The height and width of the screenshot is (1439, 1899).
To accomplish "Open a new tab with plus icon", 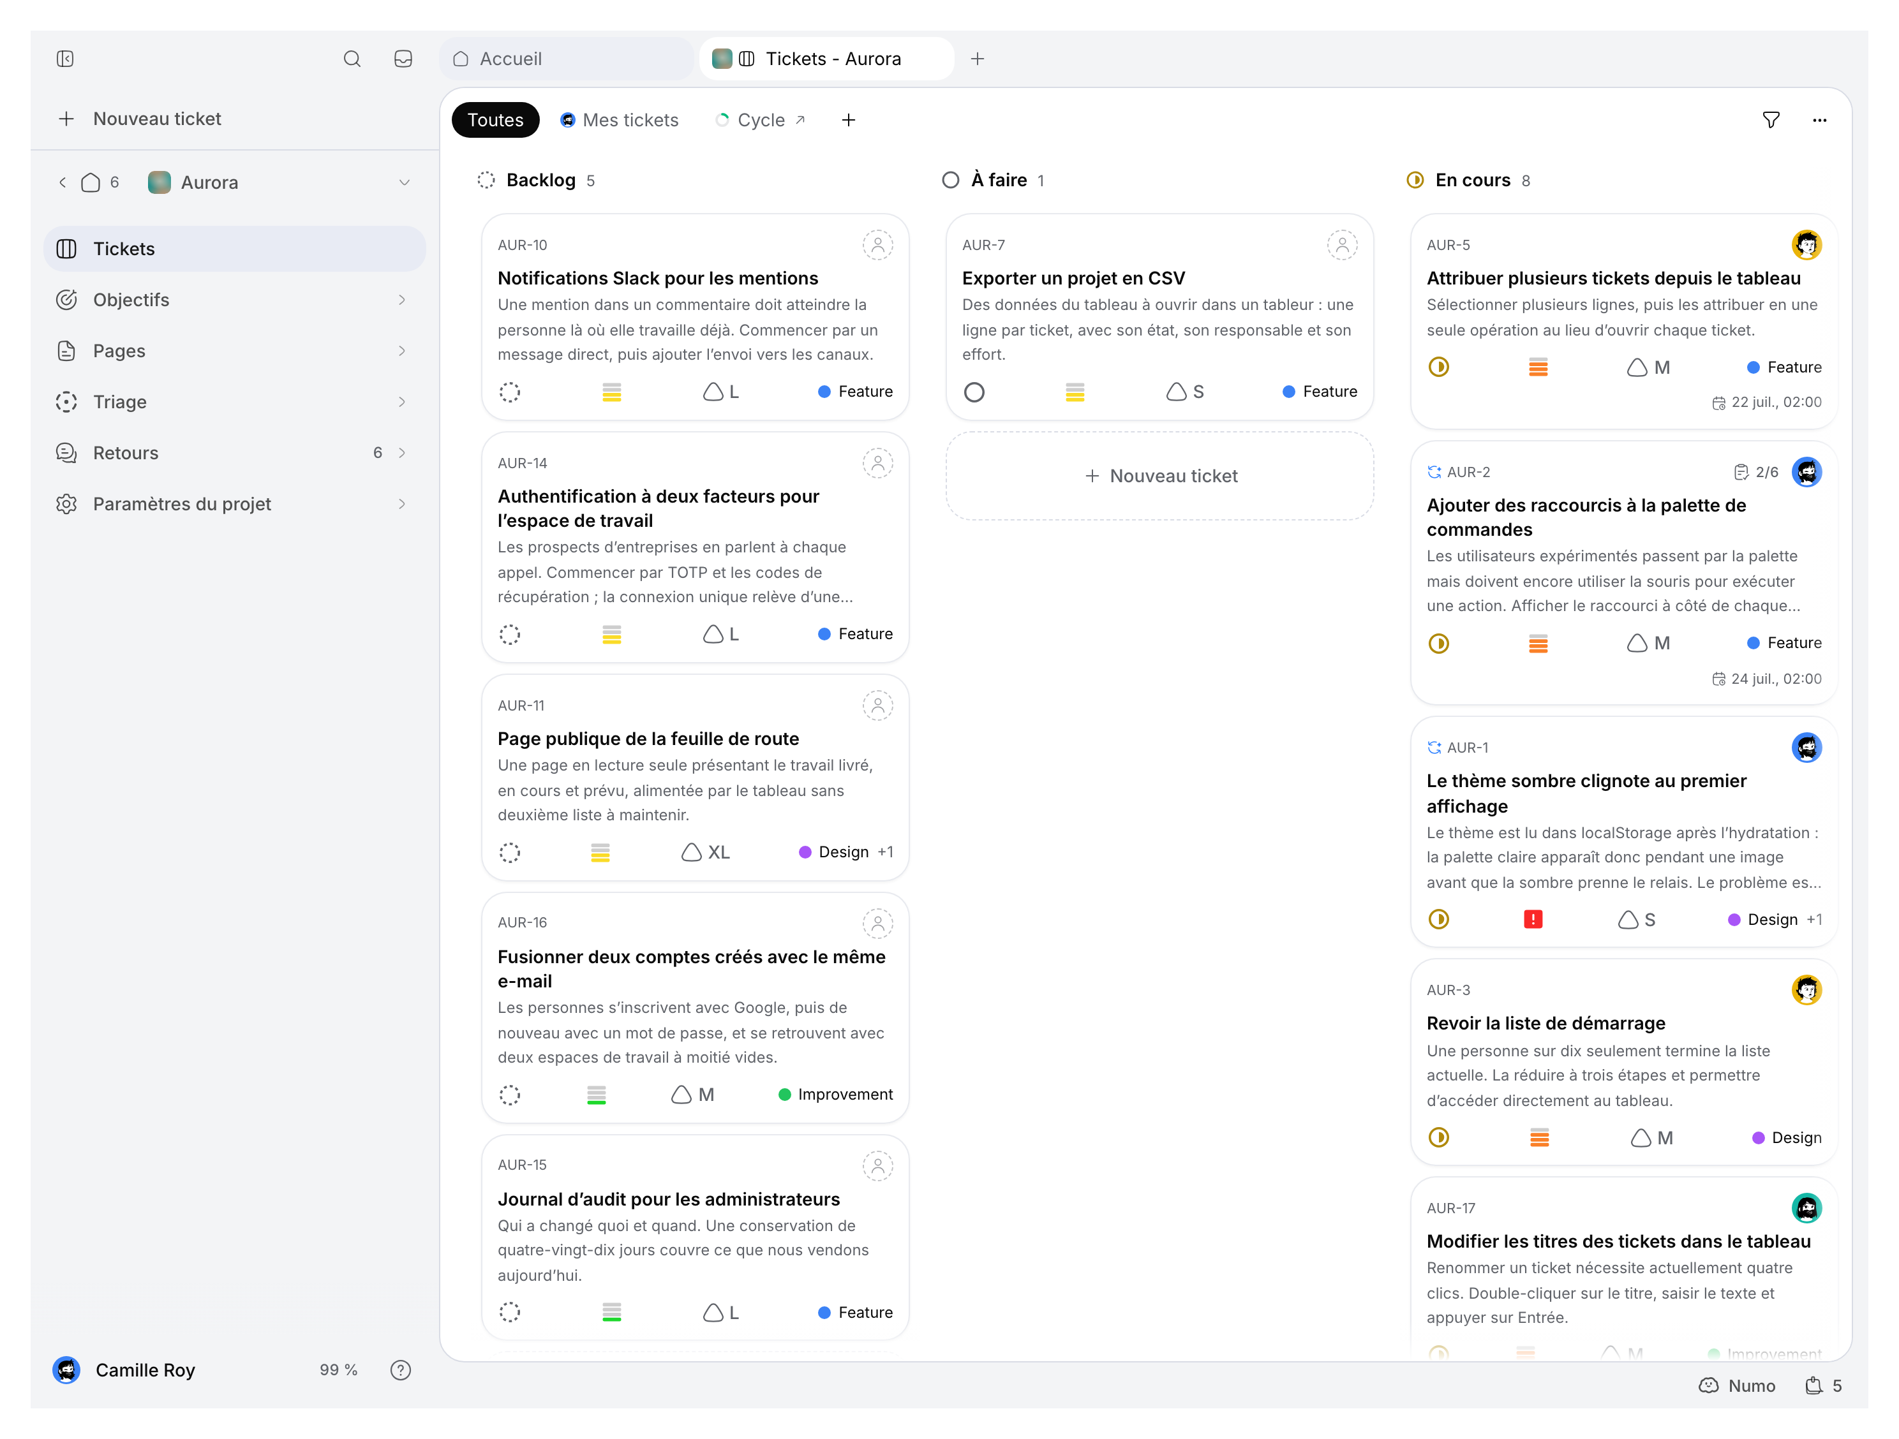I will (977, 58).
